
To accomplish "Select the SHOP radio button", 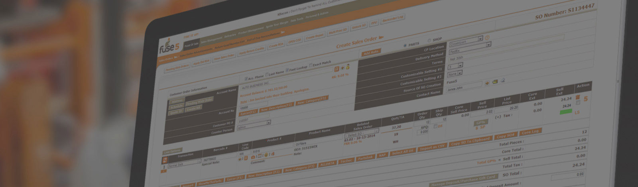I will pos(429,40).
